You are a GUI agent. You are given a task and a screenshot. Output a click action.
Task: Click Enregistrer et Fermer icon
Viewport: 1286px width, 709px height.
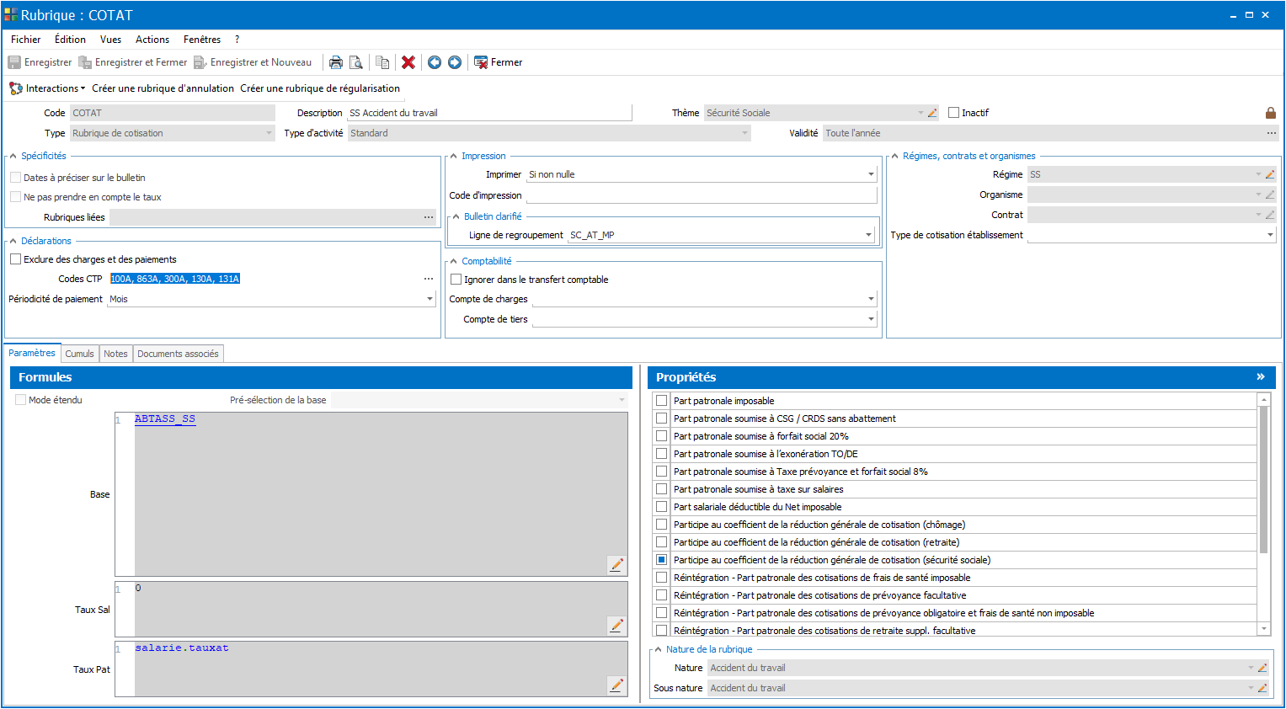[x=85, y=62]
